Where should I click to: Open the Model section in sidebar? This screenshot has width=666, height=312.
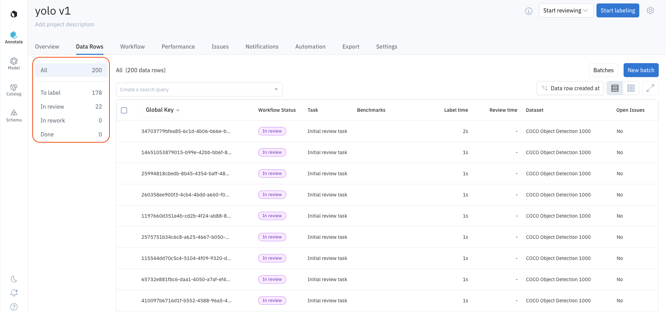(14, 64)
